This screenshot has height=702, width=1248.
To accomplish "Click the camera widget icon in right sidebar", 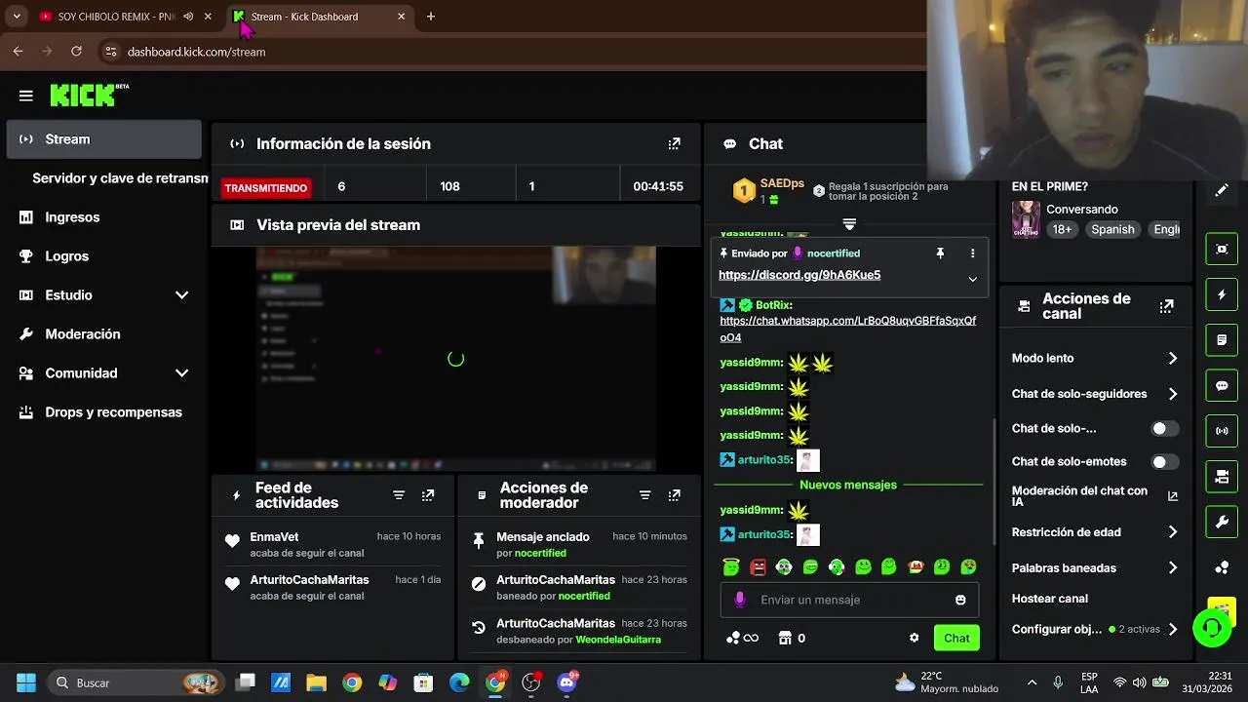I will click(1222, 477).
